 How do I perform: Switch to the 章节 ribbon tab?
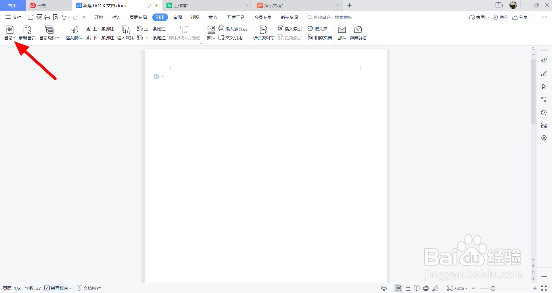coord(213,17)
